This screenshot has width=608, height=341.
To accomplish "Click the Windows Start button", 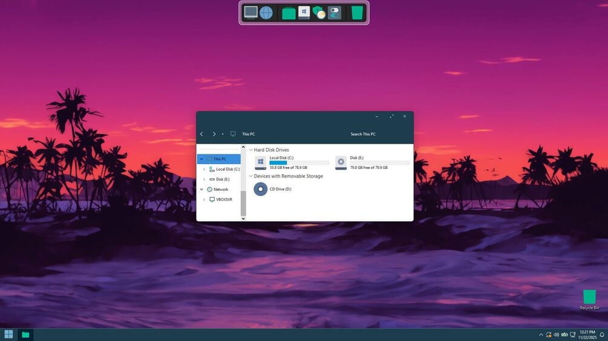I will pyautogui.click(x=8, y=334).
